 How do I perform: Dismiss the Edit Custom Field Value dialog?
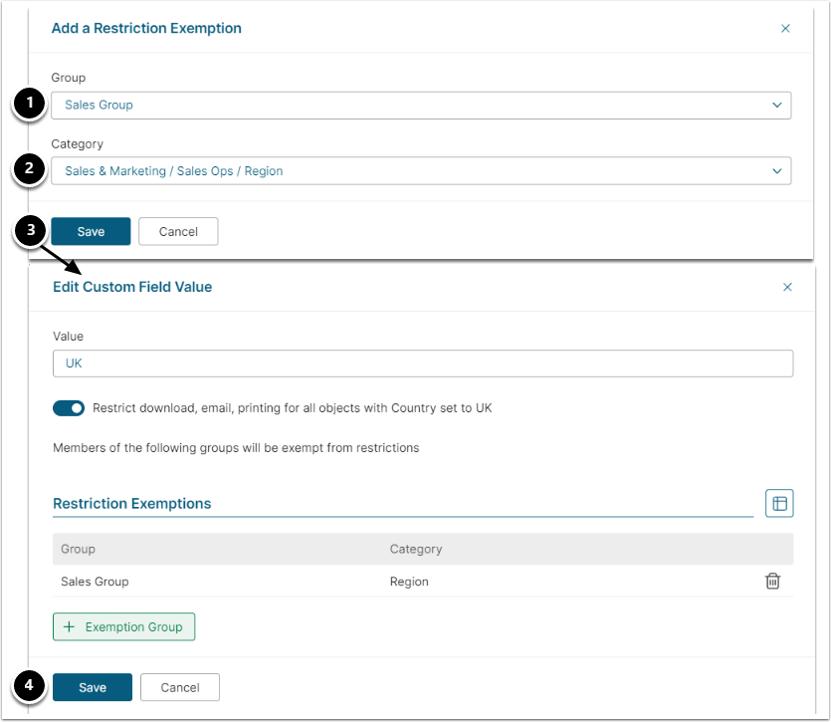(x=787, y=287)
